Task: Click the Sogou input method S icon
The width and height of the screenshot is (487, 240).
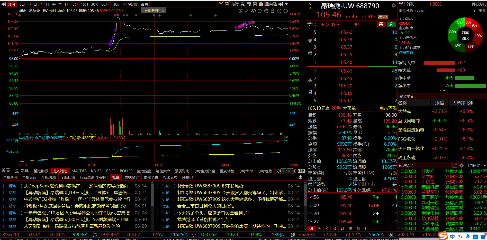Action: coord(443,236)
